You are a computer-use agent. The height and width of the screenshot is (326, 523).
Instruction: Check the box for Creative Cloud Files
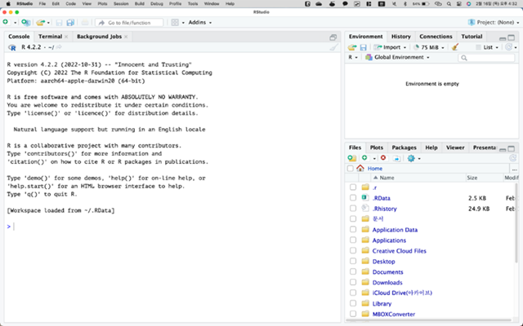coord(353,250)
